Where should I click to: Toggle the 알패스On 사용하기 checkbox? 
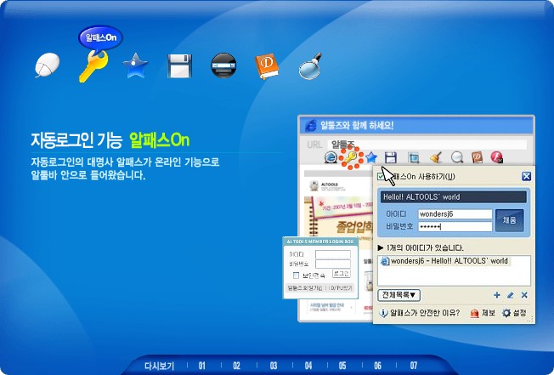pyautogui.click(x=382, y=176)
